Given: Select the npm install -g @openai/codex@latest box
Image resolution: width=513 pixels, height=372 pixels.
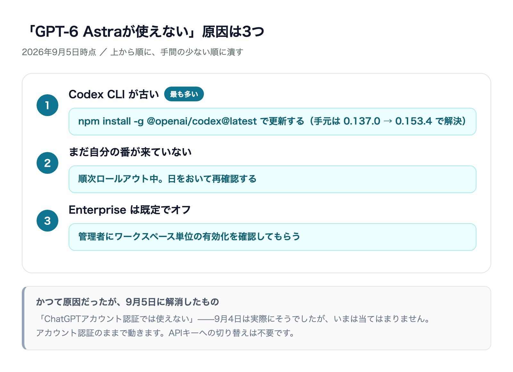Looking at the screenshot, I should click(273, 122).
